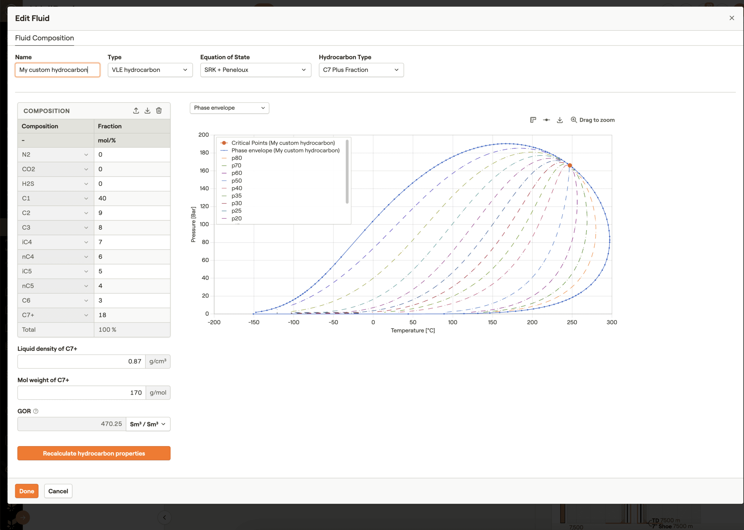744x530 pixels.
Task: Open the Hydrocarbon Type dropdown
Action: click(361, 70)
